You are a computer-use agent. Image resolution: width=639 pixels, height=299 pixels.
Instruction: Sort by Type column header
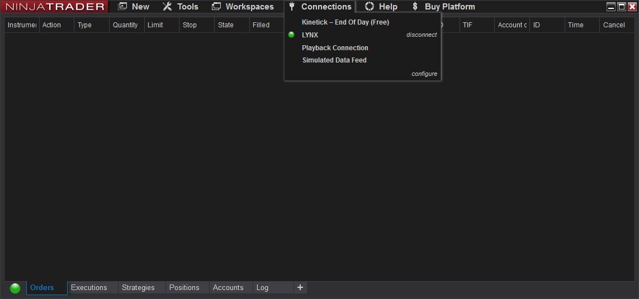click(x=92, y=25)
